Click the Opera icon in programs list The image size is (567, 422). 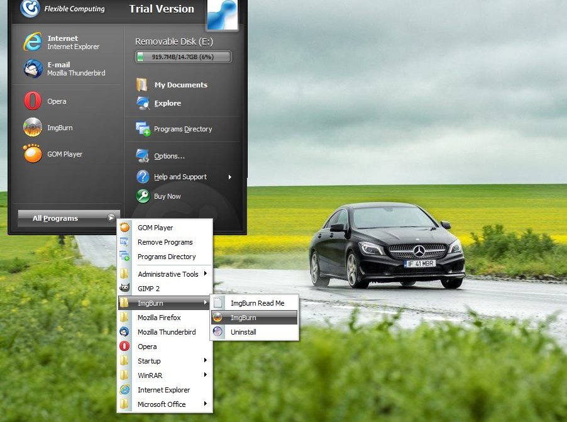point(124,346)
